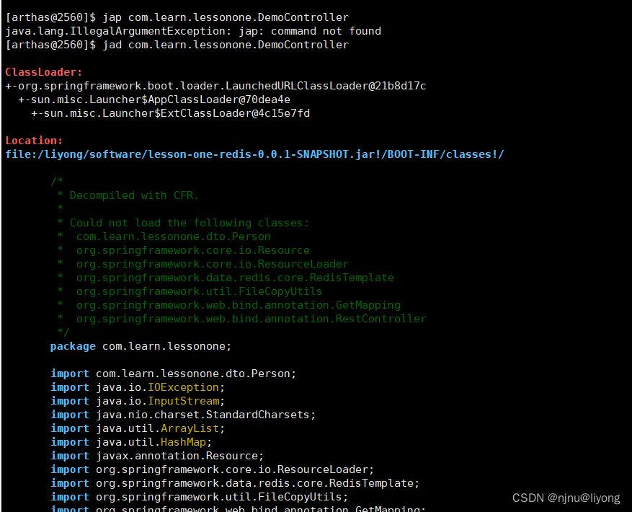Select the LaunchedURLClassLoader@21b8d17c line
This screenshot has height=512, width=632.
[x=215, y=86]
